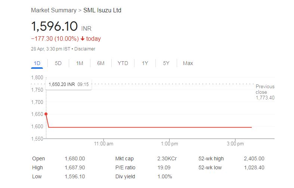Viewport: 294px width, 188px height.
Task: Click the 11:00 am axis label
Action: (103, 144)
